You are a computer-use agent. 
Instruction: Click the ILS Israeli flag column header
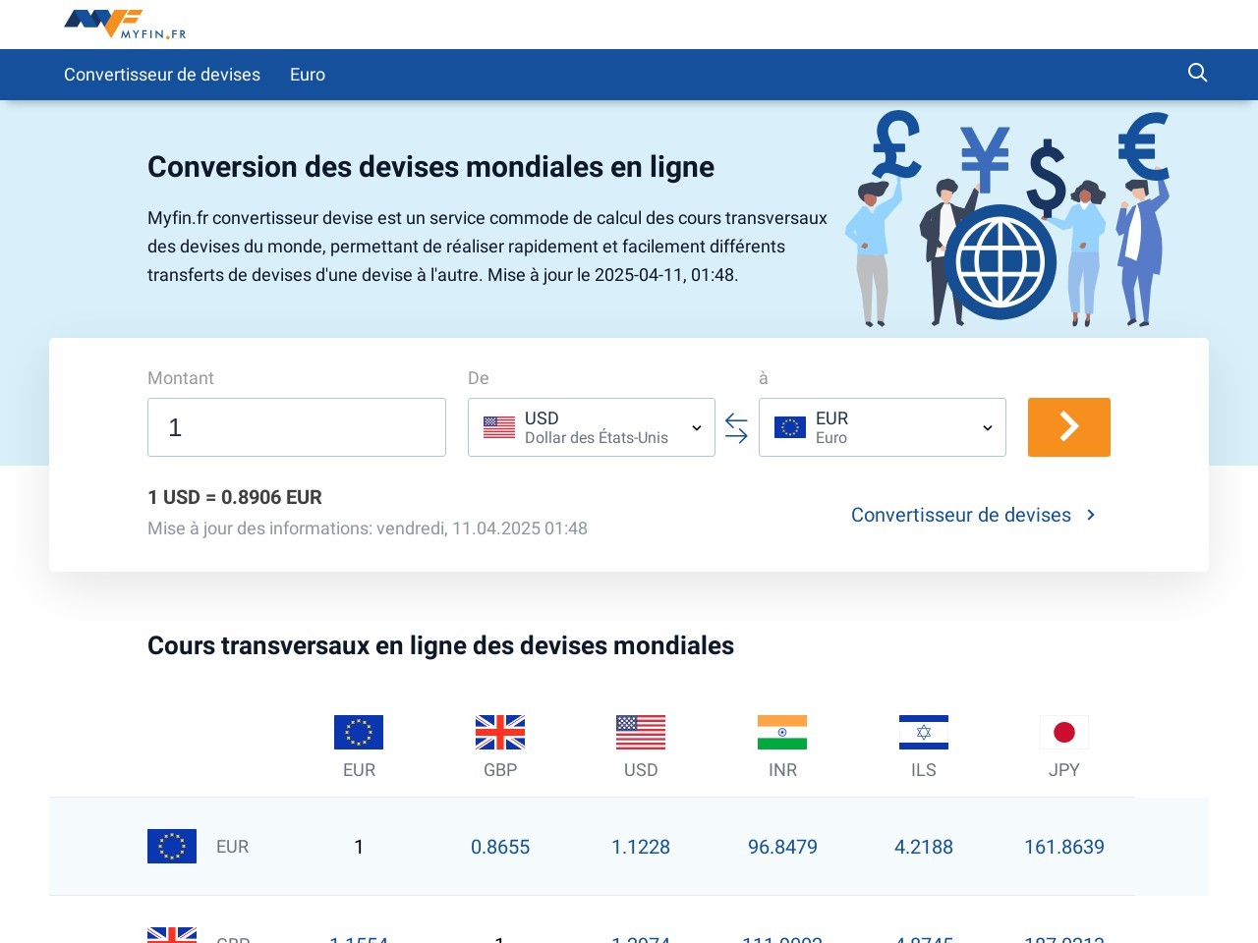click(924, 732)
